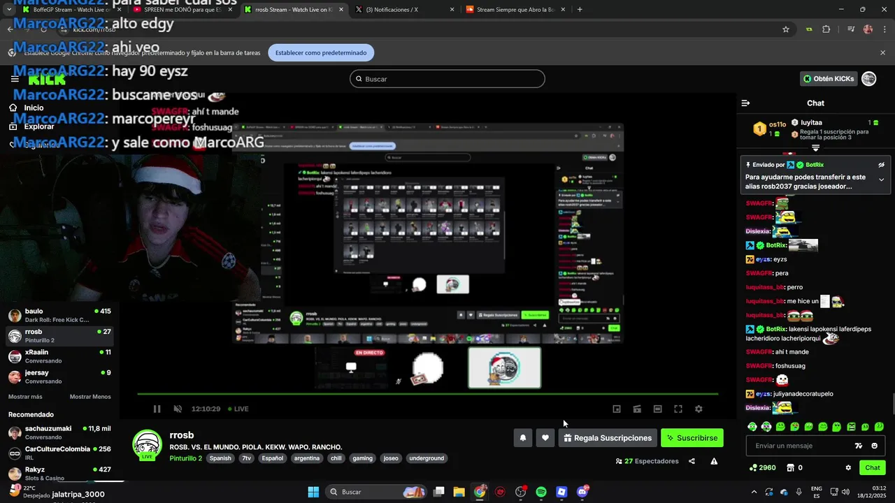The image size is (895, 503).
Task: Switch to Stream Siempre que Abro tab
Action: (x=515, y=10)
